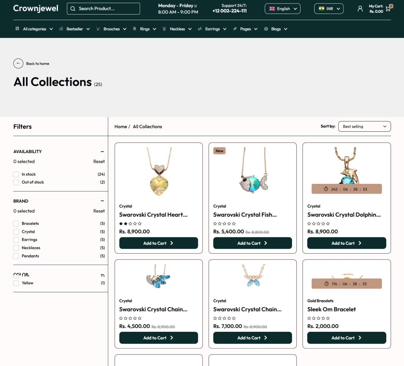Click the New badge on Fish product
Viewport: 404px width, 366px height.
click(x=219, y=151)
